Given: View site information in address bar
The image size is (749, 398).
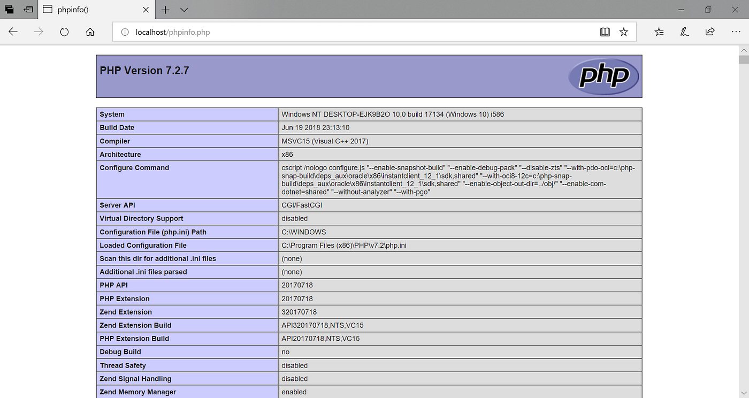Looking at the screenshot, I should coord(124,32).
